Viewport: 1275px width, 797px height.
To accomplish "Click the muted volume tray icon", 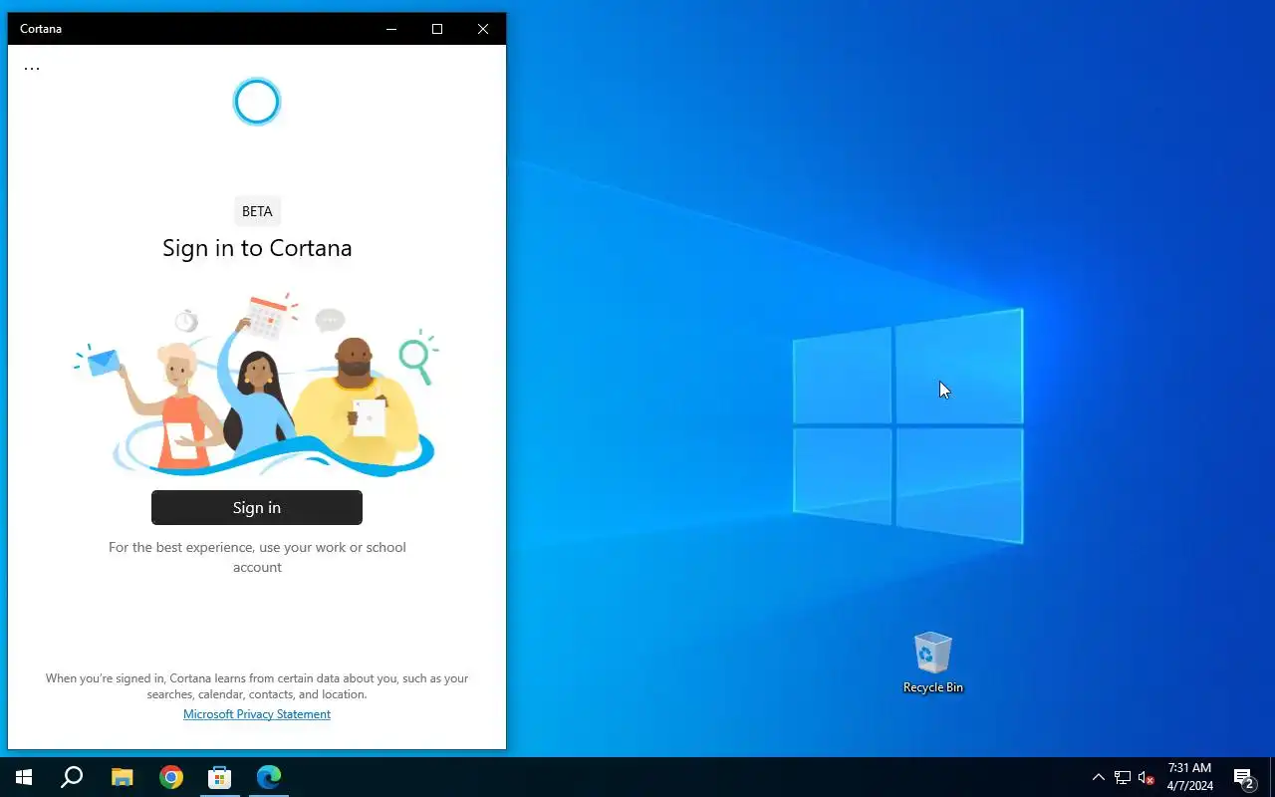I will click(x=1147, y=777).
